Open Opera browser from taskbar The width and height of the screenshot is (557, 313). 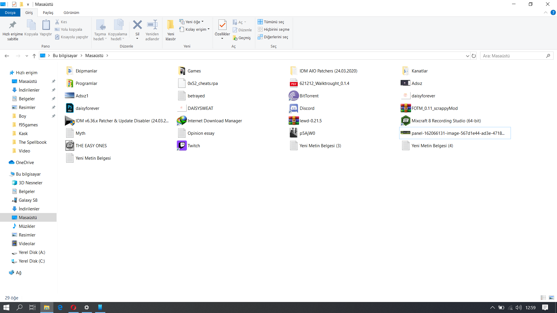tap(73, 307)
